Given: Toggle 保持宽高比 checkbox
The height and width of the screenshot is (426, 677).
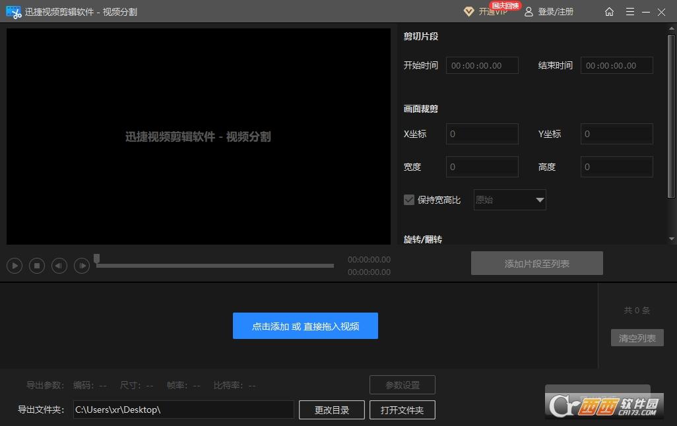Looking at the screenshot, I should point(409,200).
